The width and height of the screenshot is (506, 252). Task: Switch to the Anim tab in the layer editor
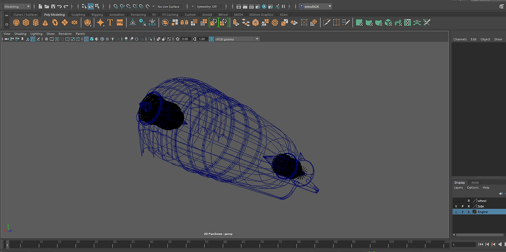pos(475,182)
